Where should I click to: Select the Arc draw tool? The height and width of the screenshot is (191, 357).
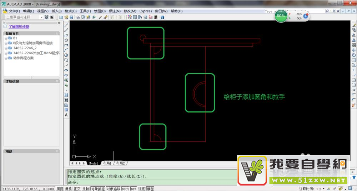pyautogui.click(x=66, y=50)
